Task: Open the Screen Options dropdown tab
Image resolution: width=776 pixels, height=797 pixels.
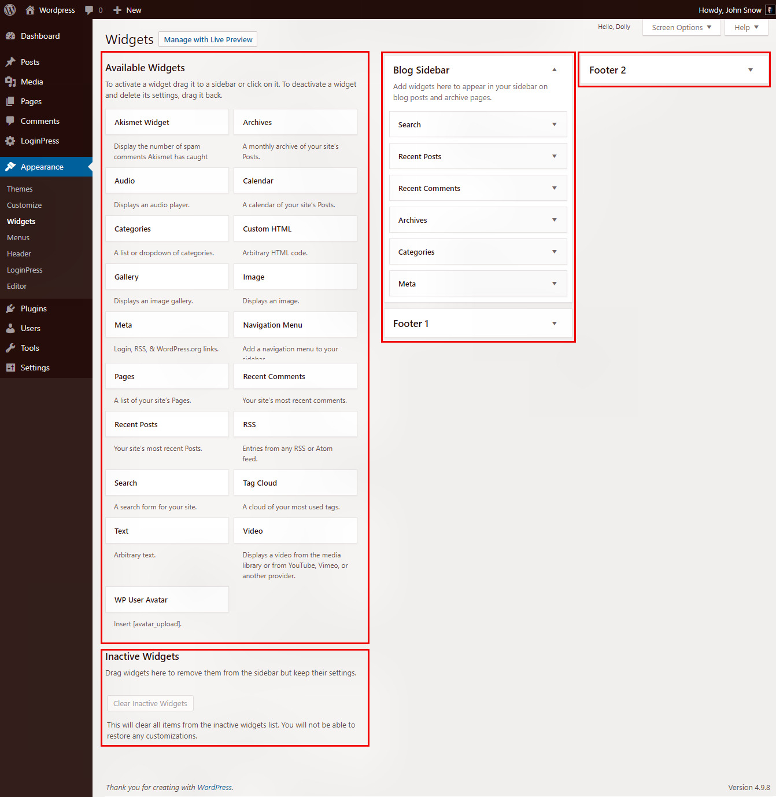Action: pos(681,27)
